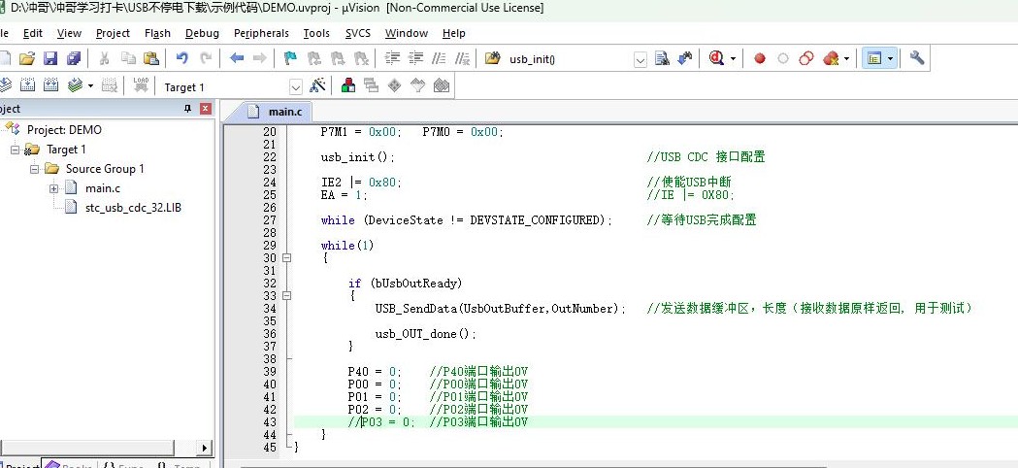This screenshot has height=468, width=1018.
Task: Rebuild all target files
Action: coord(50,85)
